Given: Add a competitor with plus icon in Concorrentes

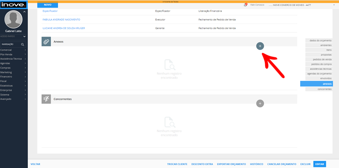Looking at the screenshot, I should point(260,104).
